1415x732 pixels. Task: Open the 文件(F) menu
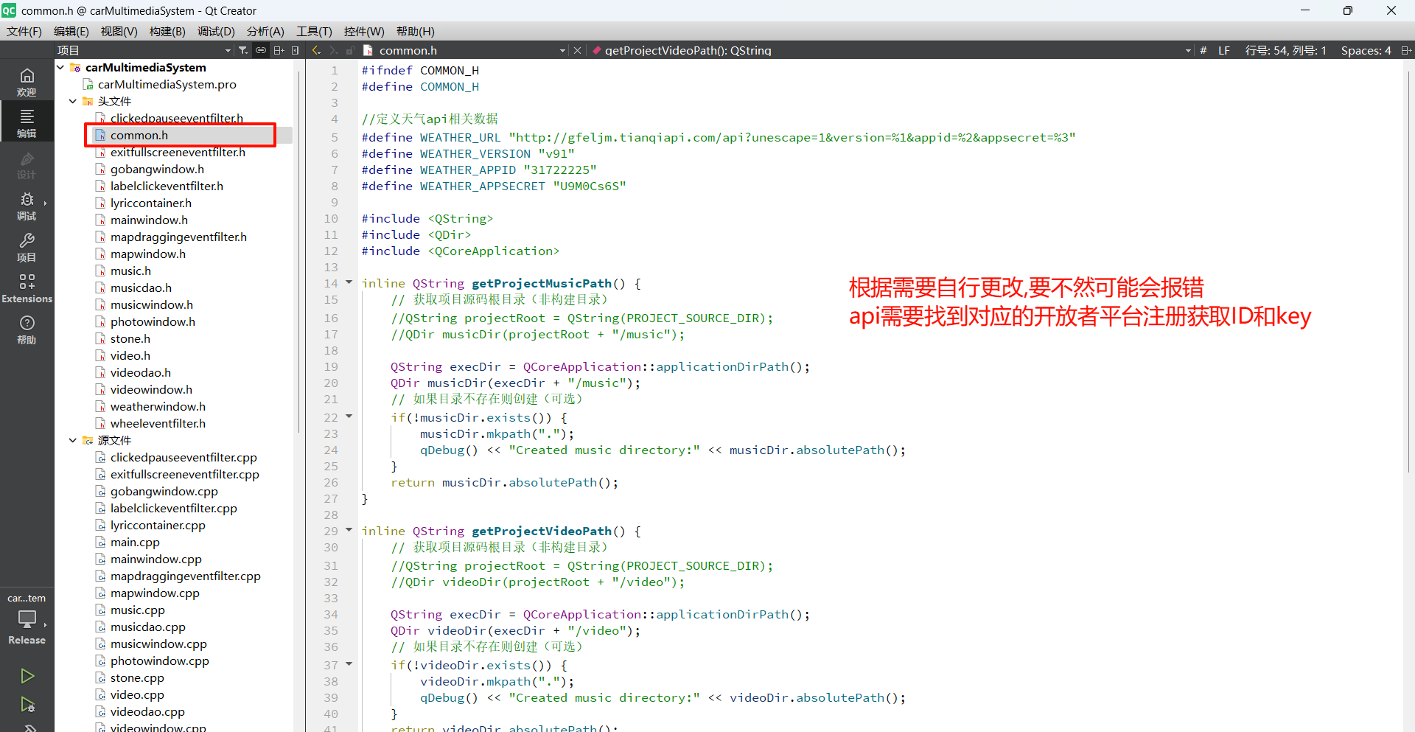tap(24, 31)
